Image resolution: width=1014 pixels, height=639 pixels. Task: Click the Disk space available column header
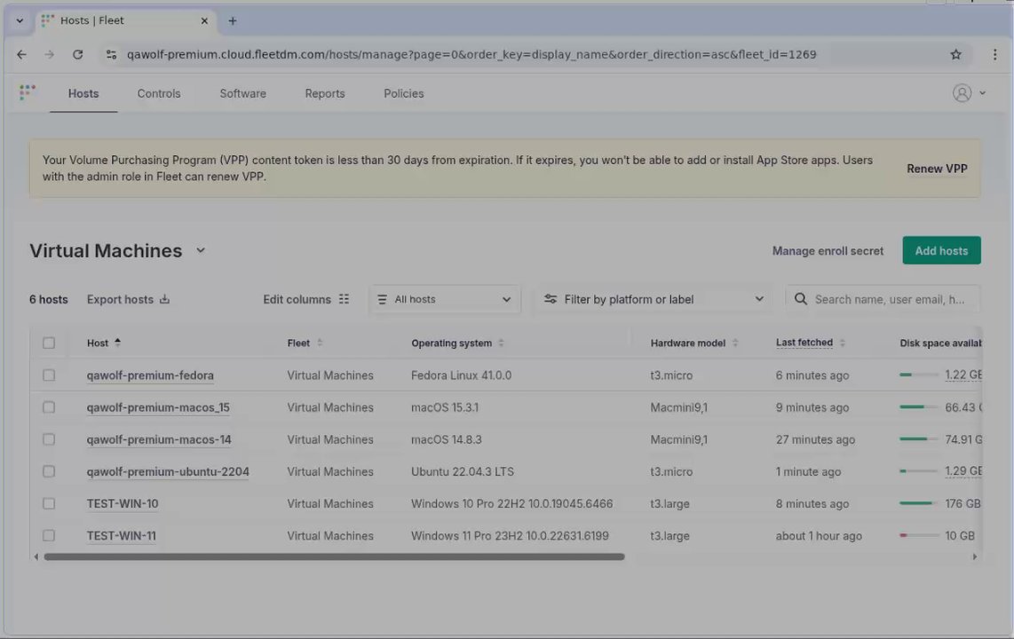940,343
